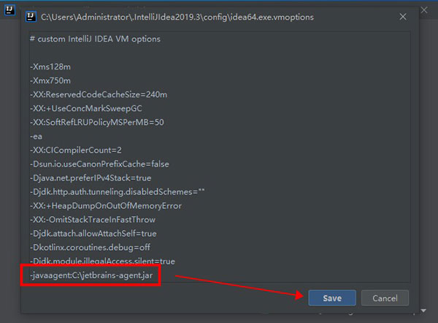Click the ReservedCodeCacheSize=240m line
438x323 pixels.
coord(99,94)
